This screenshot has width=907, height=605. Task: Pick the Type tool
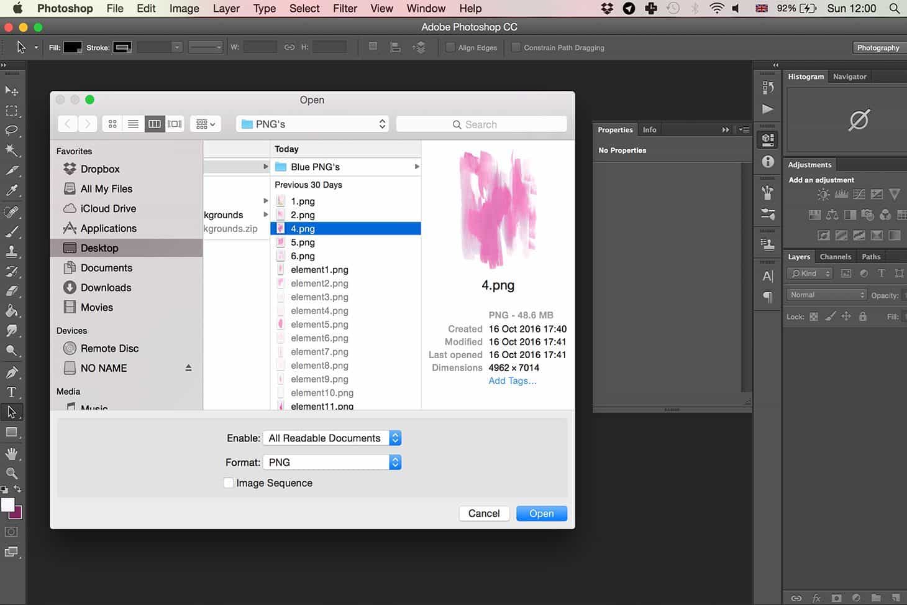pyautogui.click(x=11, y=392)
